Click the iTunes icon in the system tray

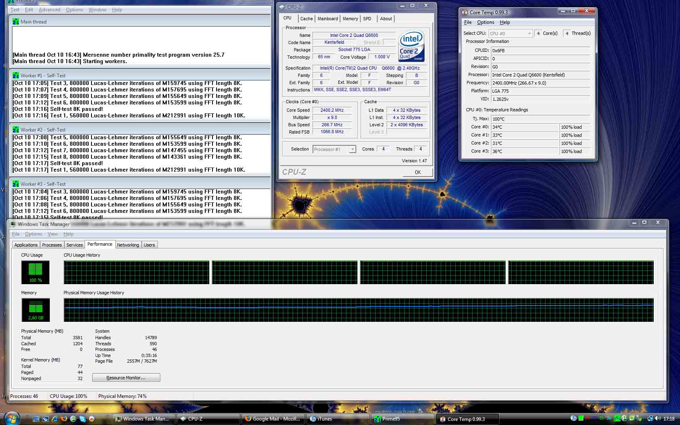pos(574,418)
